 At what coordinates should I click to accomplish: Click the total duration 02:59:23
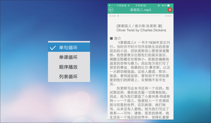coord(168,16)
